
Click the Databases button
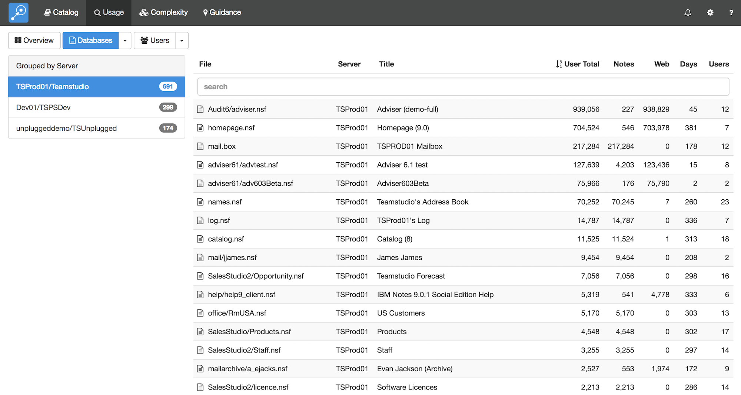91,40
